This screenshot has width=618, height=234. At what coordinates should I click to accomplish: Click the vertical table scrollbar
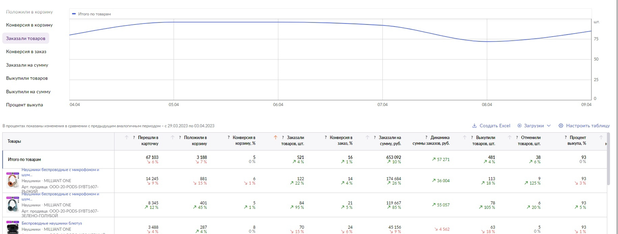pos(609,159)
